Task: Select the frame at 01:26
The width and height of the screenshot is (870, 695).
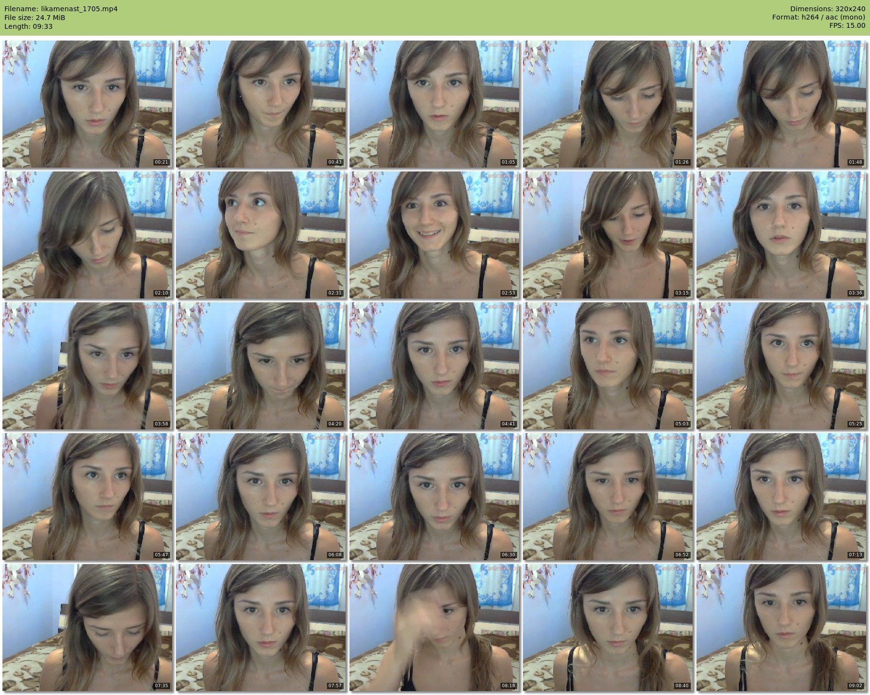Action: pyautogui.click(x=608, y=104)
